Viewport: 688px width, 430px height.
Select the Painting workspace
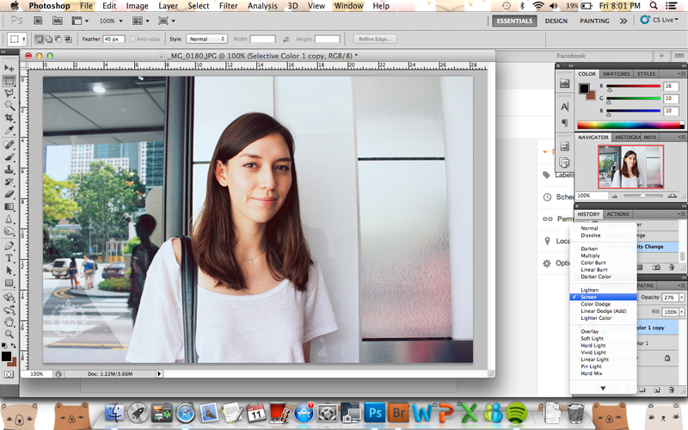(x=594, y=21)
